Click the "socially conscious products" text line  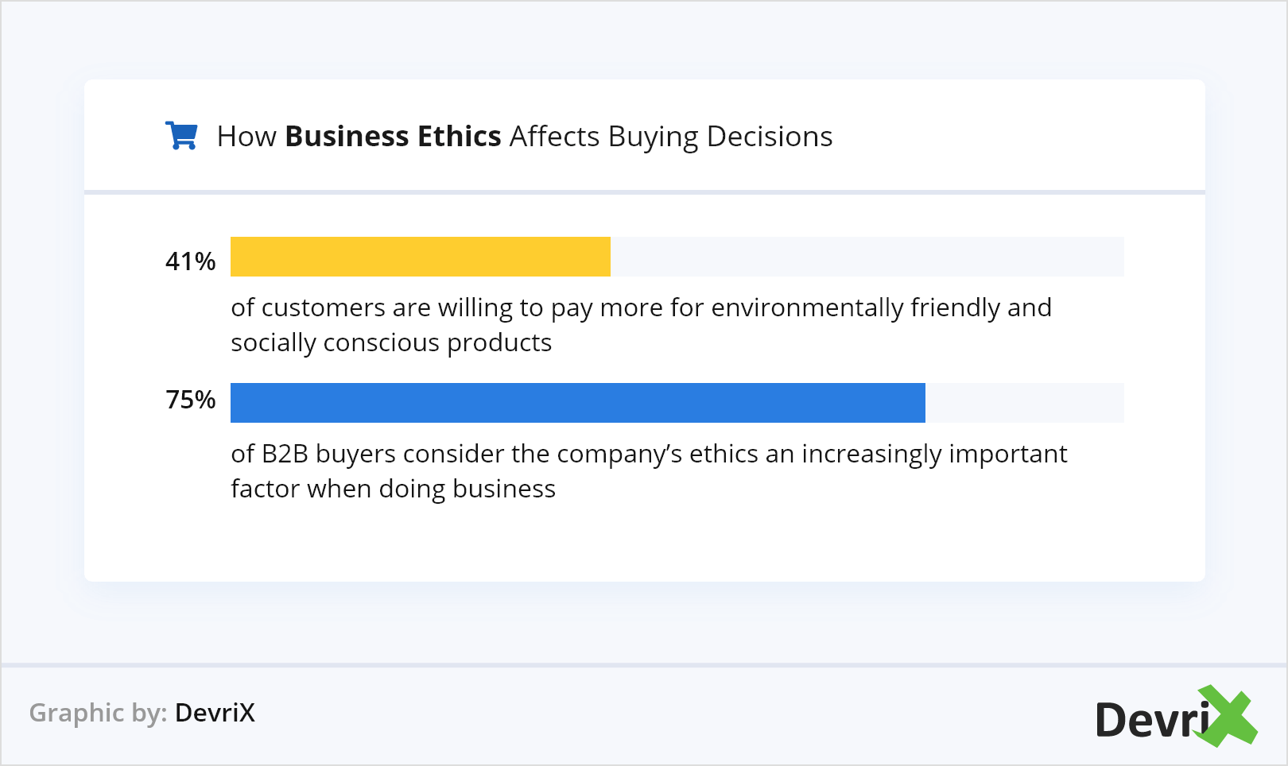391,342
